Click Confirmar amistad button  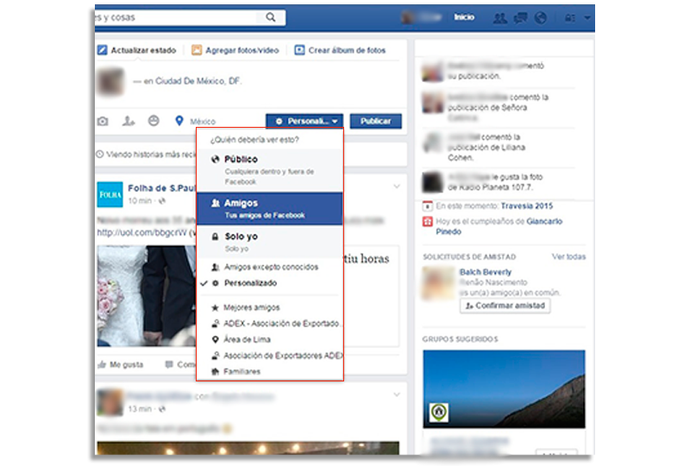pyautogui.click(x=505, y=305)
